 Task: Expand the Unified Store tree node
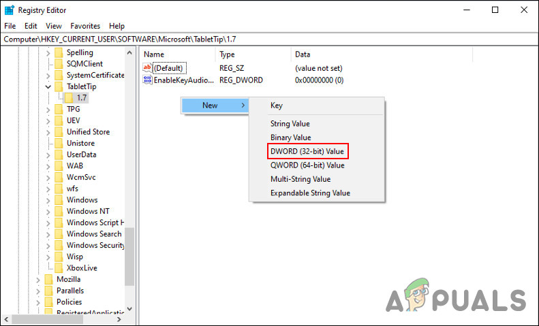pos(48,132)
